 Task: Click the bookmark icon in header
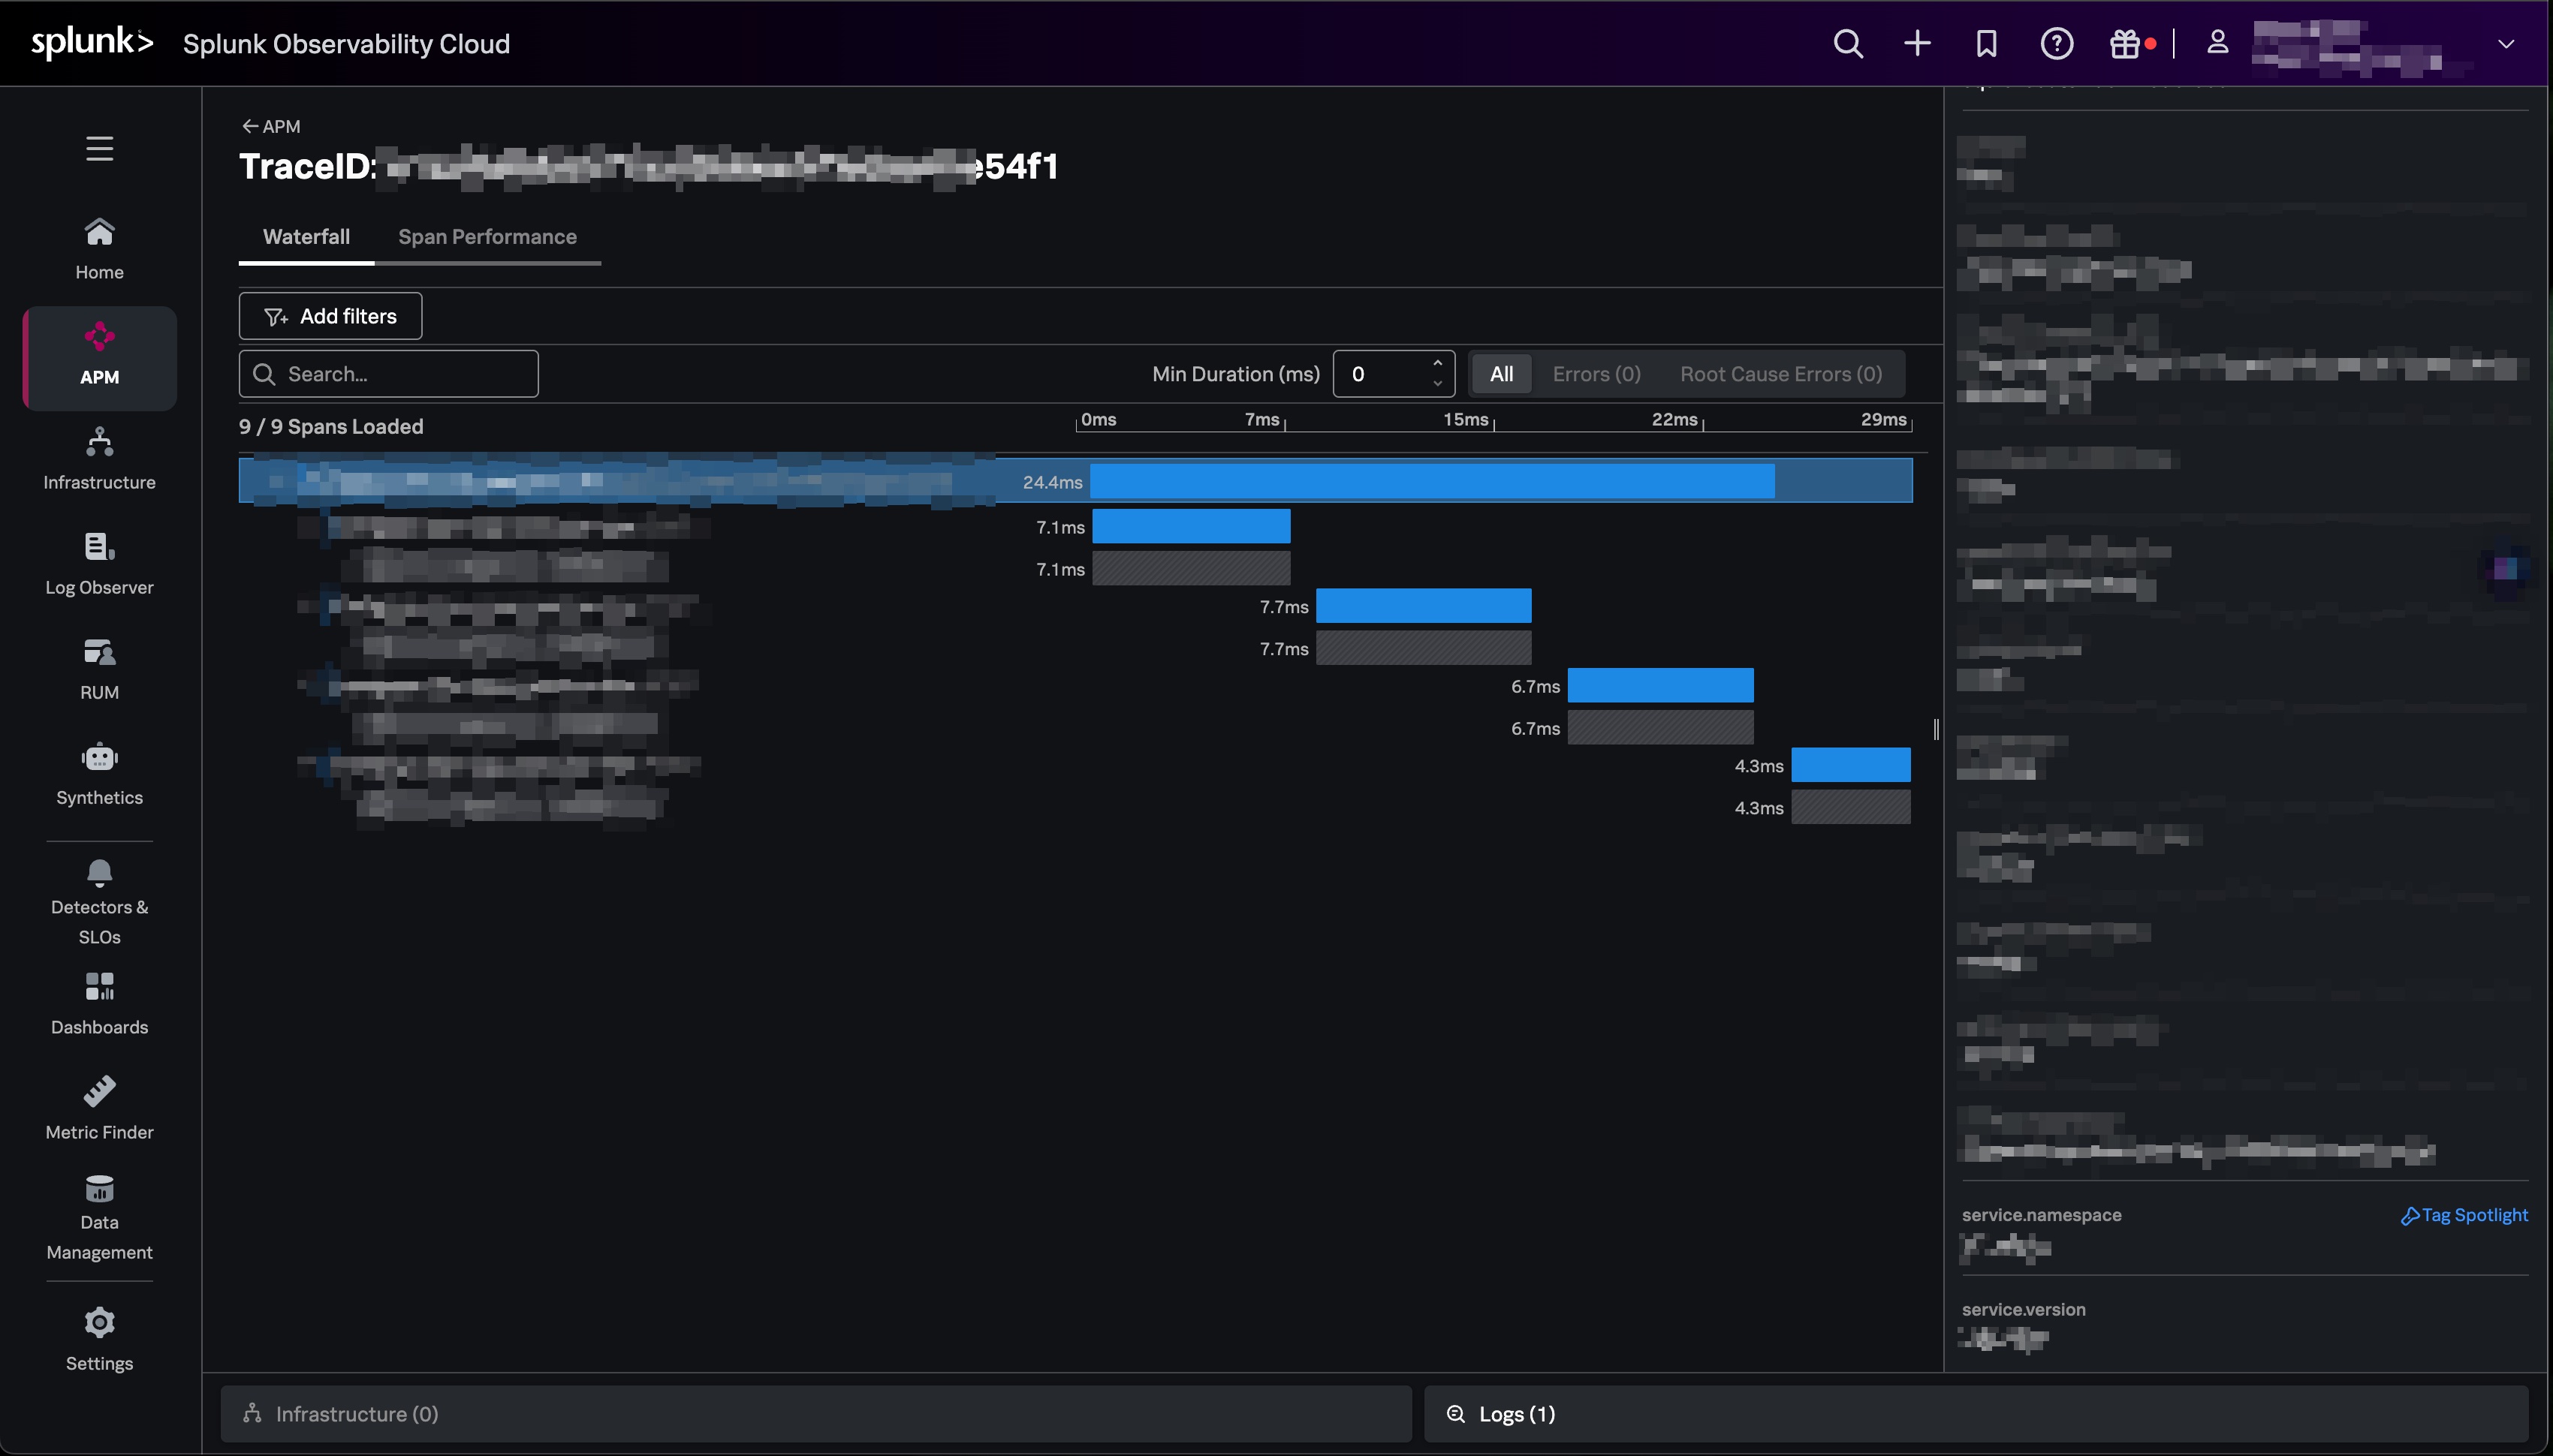1986,44
